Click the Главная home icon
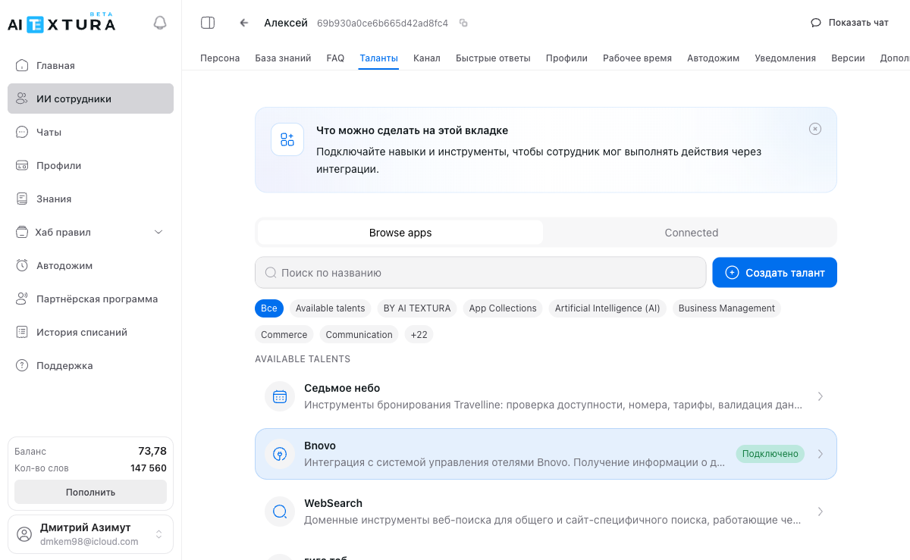The image size is (910, 560). coord(22,65)
